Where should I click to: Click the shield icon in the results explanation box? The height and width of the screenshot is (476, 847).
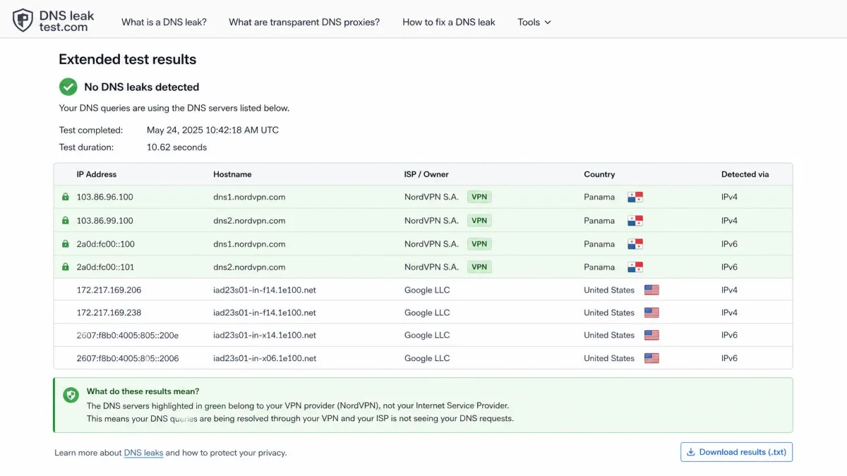pyautogui.click(x=71, y=395)
